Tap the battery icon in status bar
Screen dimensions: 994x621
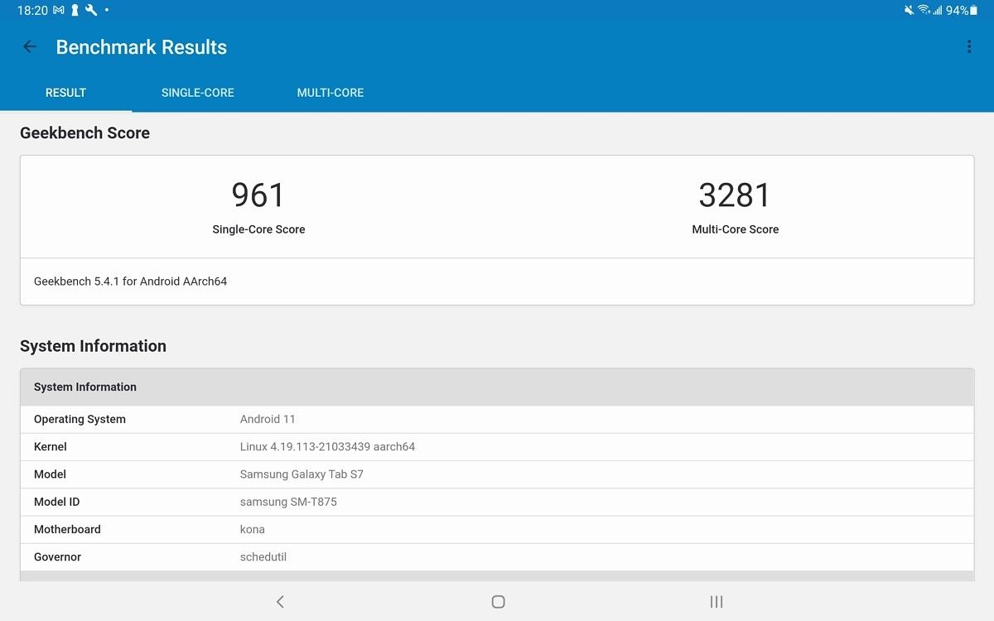(x=973, y=11)
